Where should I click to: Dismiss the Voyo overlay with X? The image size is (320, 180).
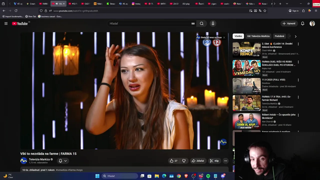[224, 37]
